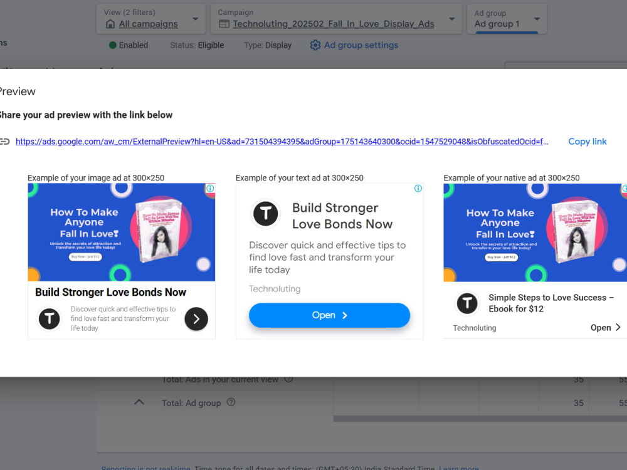The height and width of the screenshot is (470, 627).
Task: Click the image ad description text
Action: (x=123, y=318)
